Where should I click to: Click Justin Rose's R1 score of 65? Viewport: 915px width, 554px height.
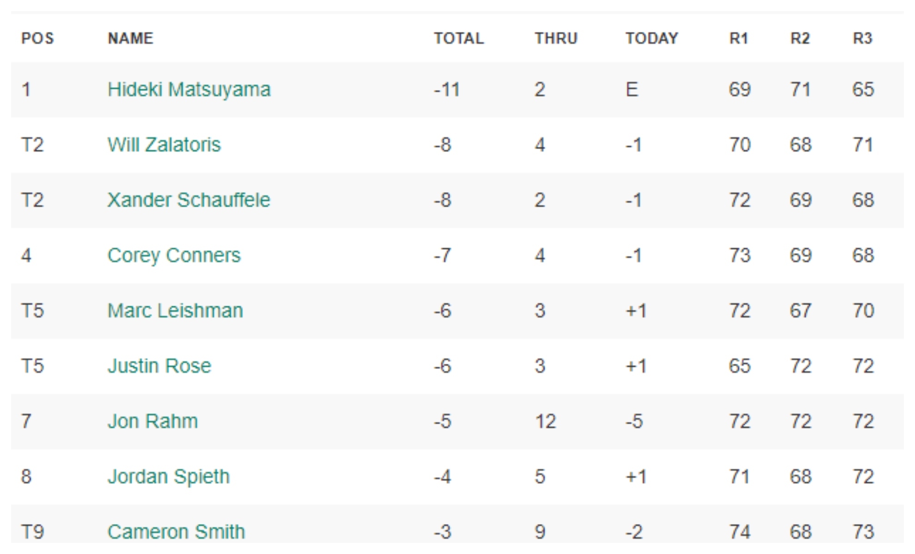[739, 366]
